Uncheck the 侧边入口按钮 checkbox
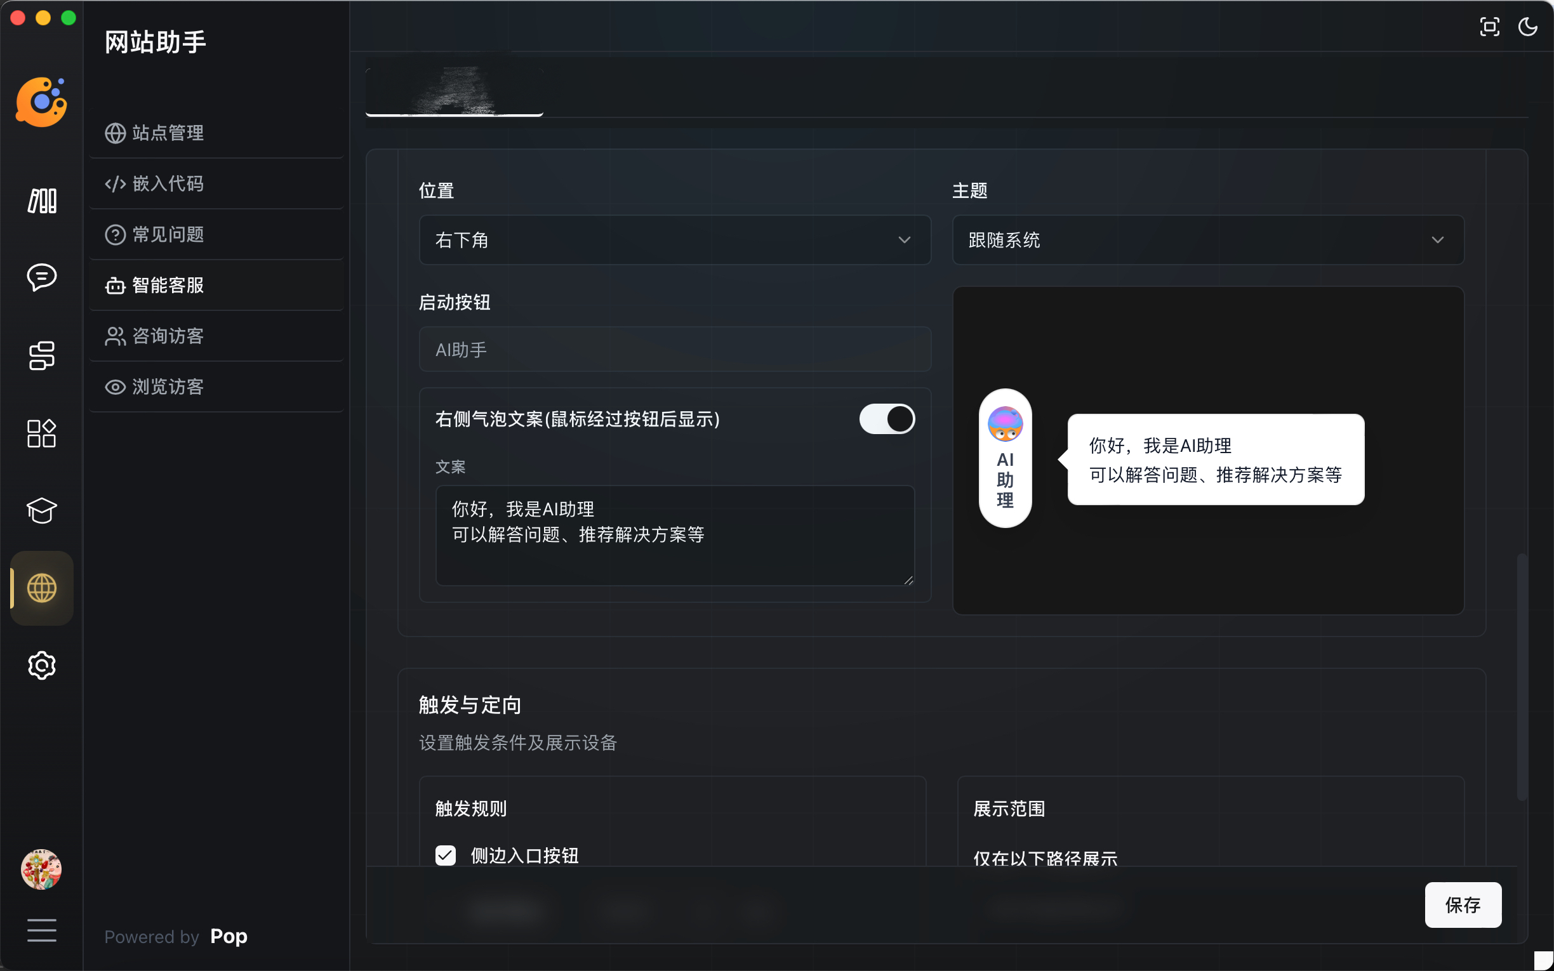The width and height of the screenshot is (1554, 971). pos(446,855)
